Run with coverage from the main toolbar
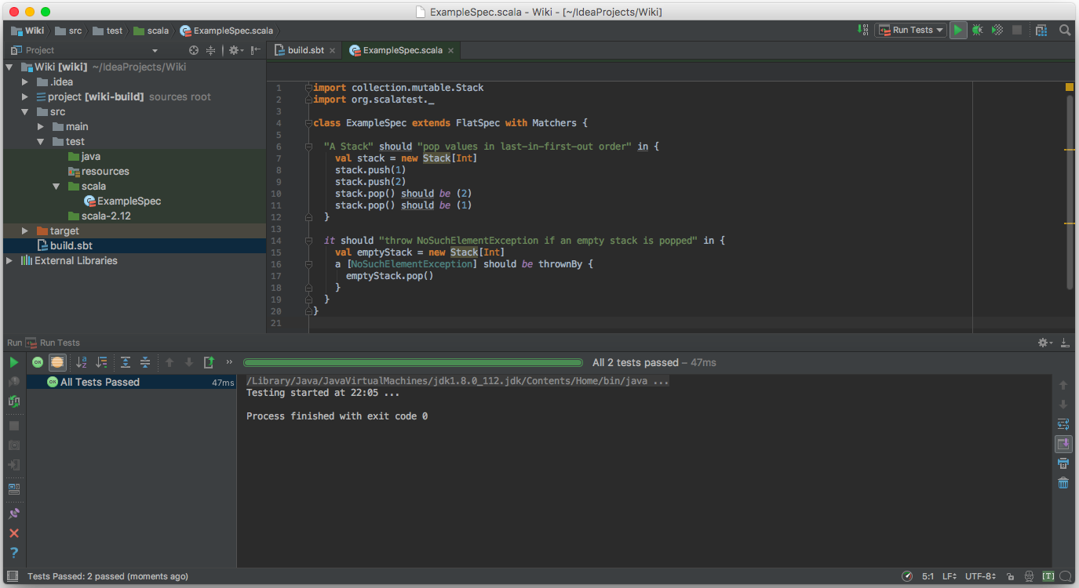The image size is (1079, 588). [997, 30]
